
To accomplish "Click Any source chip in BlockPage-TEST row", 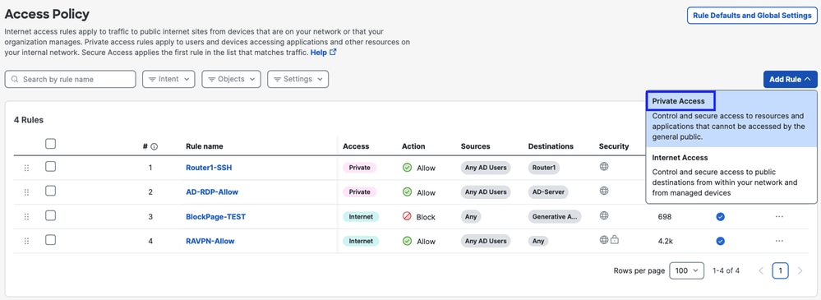I will click(x=471, y=217).
